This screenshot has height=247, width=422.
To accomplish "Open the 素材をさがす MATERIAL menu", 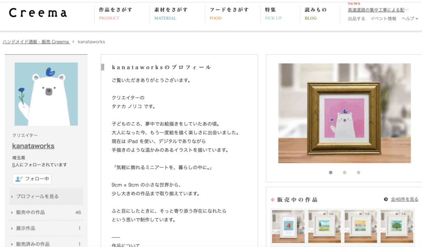I will tap(171, 14).
